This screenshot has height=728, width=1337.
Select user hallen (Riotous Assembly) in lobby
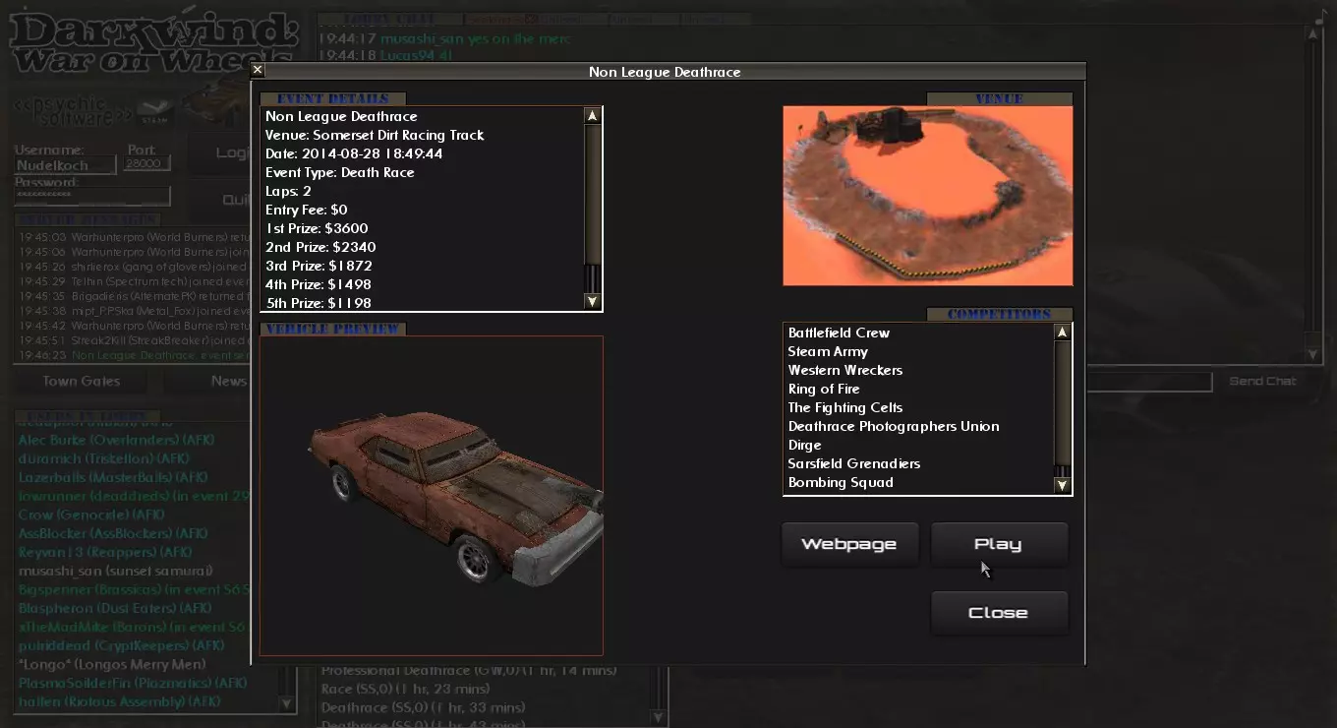click(x=118, y=701)
